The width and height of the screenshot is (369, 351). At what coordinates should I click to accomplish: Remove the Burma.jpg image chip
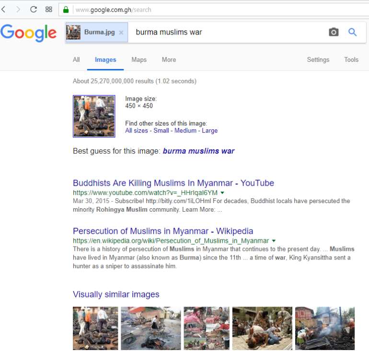point(121,33)
